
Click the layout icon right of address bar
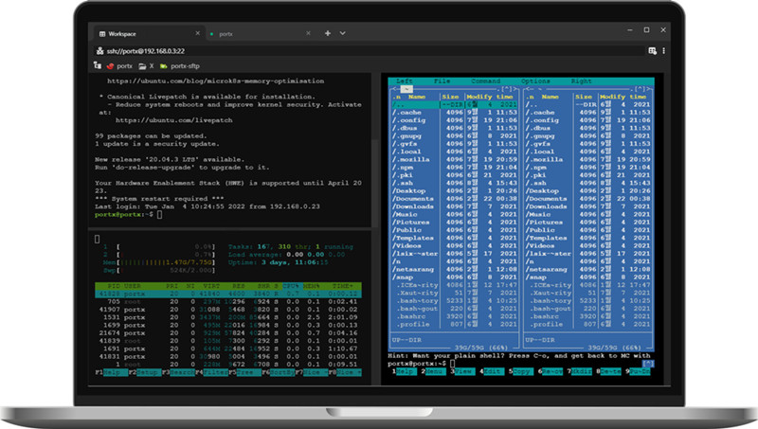(x=652, y=50)
